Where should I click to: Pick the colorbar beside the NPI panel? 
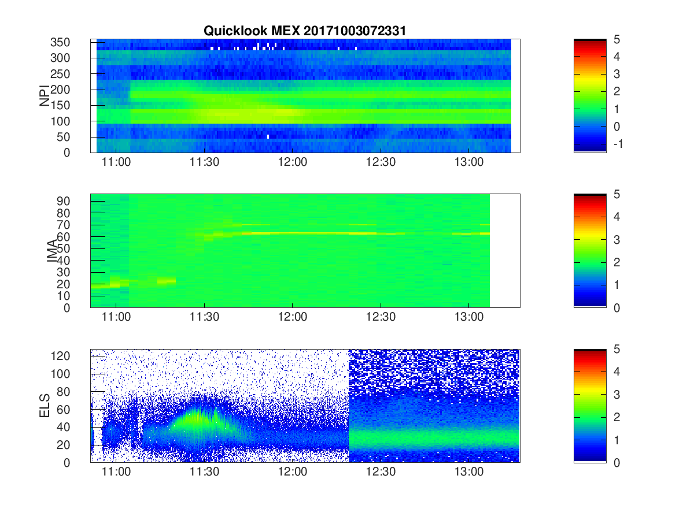point(590,96)
